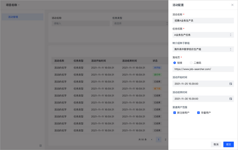
Task: Click the 活动名称 field with 招募A业务生产员
Action: (203, 21)
